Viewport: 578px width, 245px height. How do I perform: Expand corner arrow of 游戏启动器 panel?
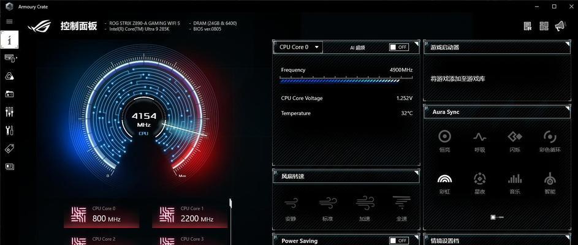tap(568, 43)
